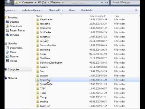Image resolution: width=145 pixels, height=109 pixels.
Task: Click the Recent Places icon
Action: tap(7, 31)
